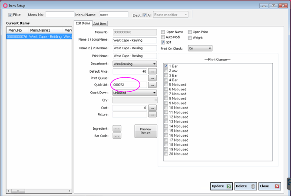Click the Delete button
The image size is (291, 196).
click(x=245, y=186)
